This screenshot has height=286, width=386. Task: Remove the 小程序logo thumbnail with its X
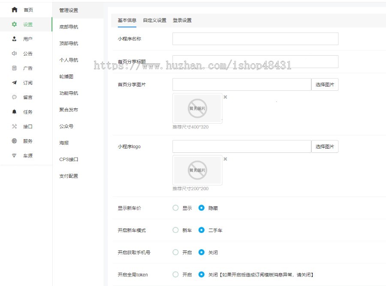[x=225, y=159]
